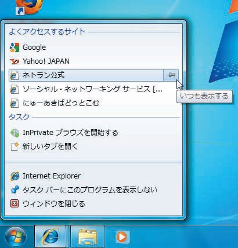Open ソーシャル・ネットワーキング サービス entry
This screenshot has width=238, height=248.
(x=93, y=89)
